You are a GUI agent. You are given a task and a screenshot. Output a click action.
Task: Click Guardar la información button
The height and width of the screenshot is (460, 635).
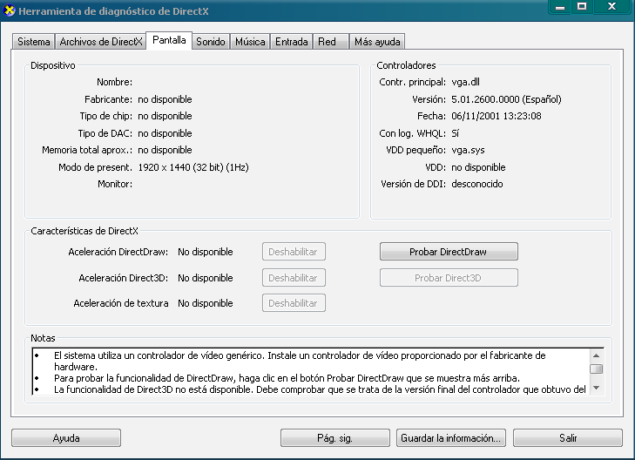(x=450, y=438)
